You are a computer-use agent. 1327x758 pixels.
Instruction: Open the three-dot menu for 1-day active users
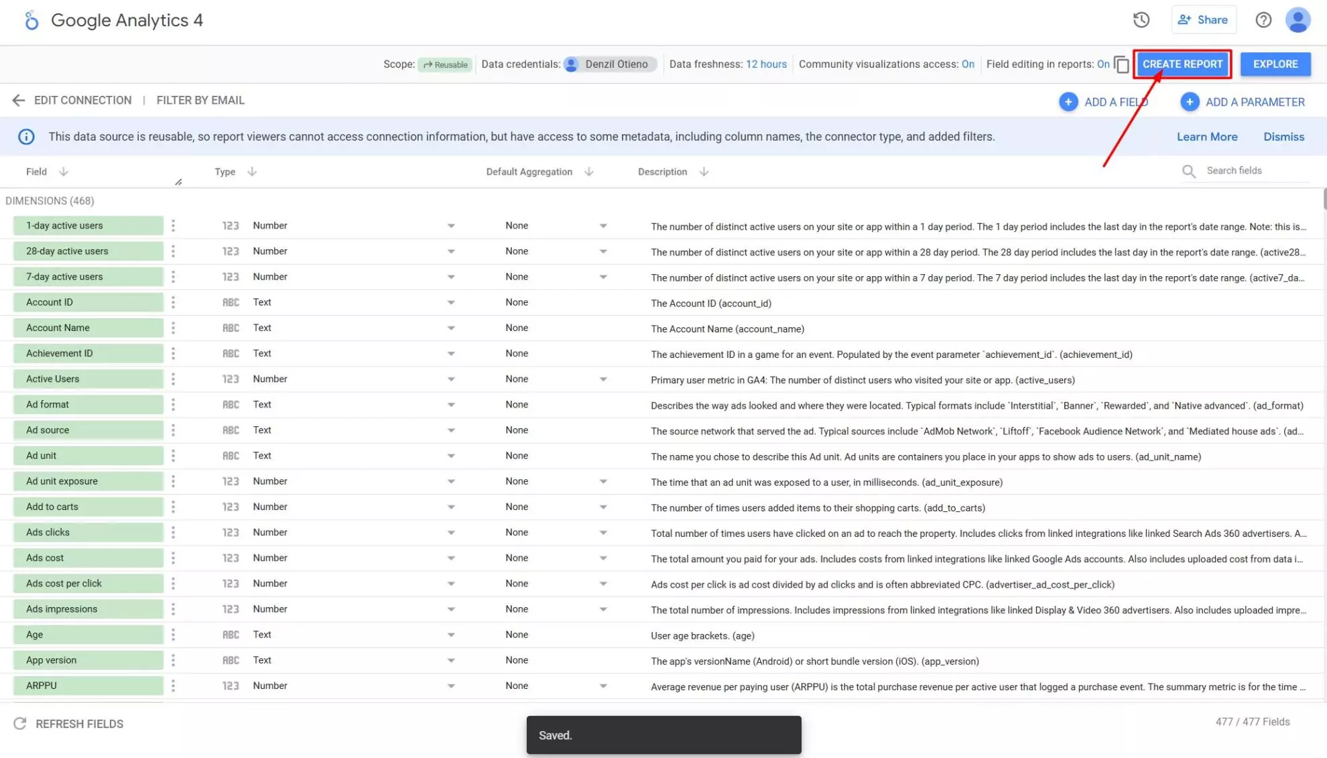173,226
